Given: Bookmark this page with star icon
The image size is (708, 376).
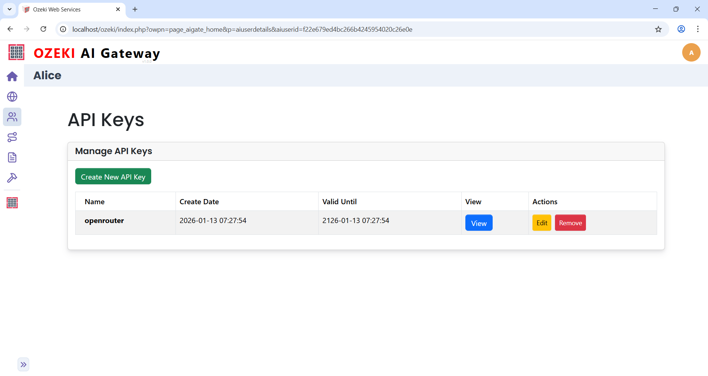Looking at the screenshot, I should coord(658,29).
